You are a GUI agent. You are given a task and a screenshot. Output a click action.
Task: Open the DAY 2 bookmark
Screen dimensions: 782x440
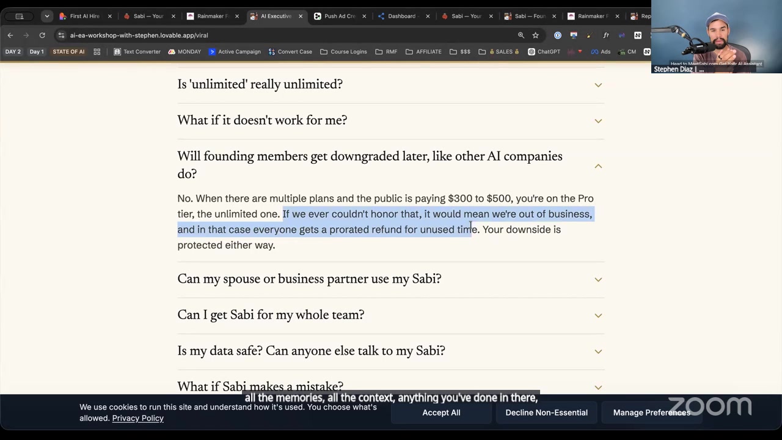(x=13, y=52)
